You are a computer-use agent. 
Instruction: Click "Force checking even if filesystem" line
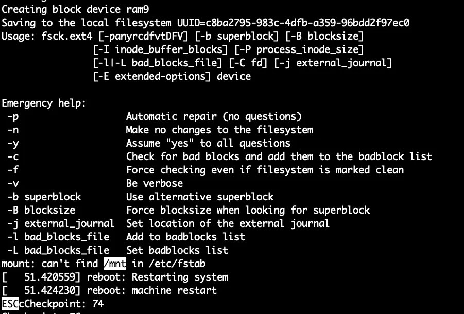pyautogui.click(x=265, y=170)
